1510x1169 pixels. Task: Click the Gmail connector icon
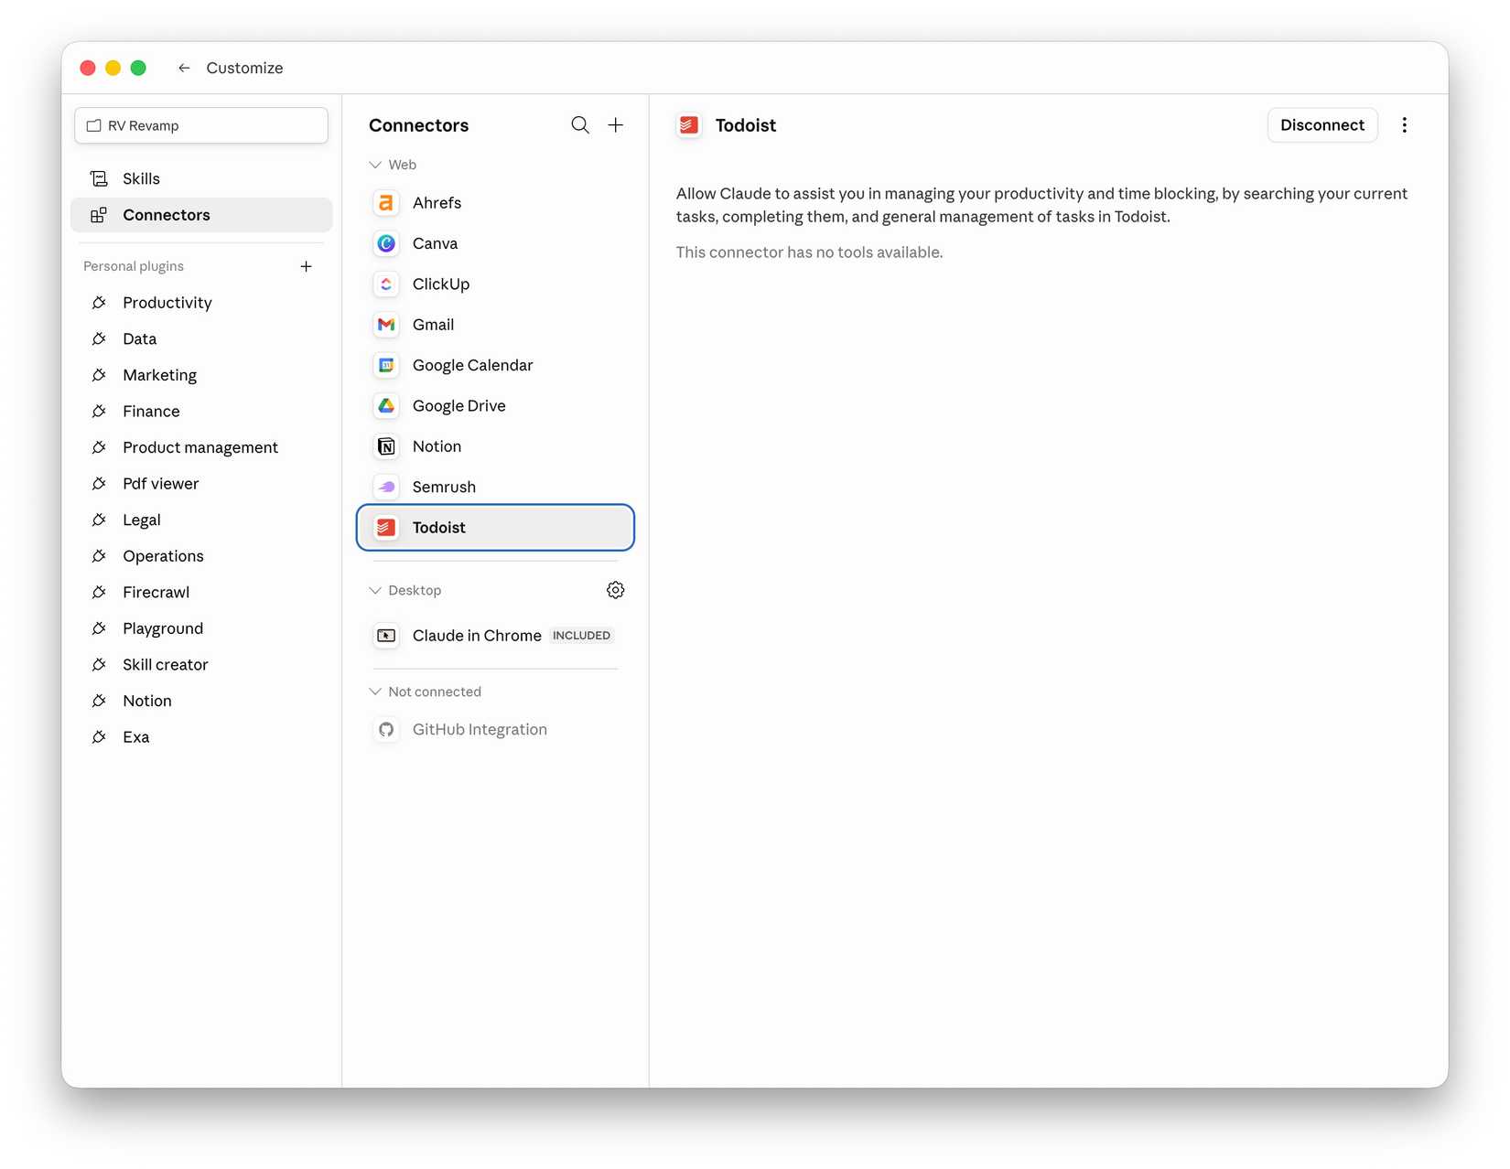point(386,325)
